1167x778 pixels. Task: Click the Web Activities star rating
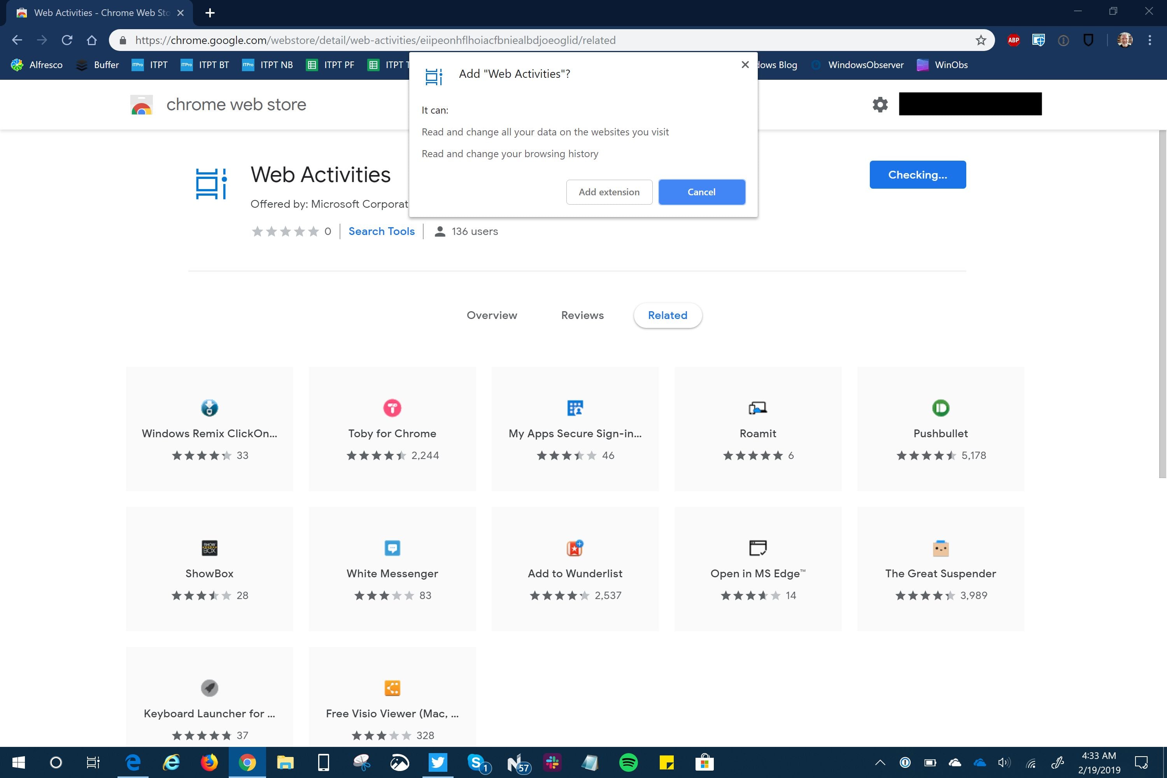click(x=285, y=231)
